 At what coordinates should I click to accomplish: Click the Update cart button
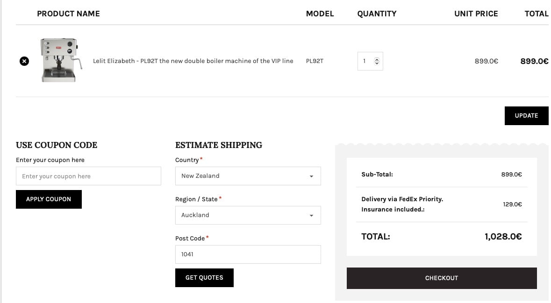pyautogui.click(x=526, y=115)
